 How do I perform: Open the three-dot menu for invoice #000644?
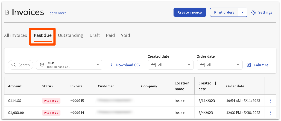click(x=270, y=113)
